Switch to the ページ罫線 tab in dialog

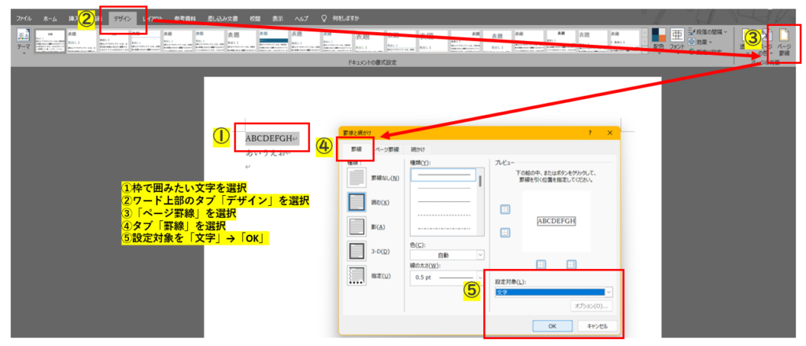(x=386, y=149)
